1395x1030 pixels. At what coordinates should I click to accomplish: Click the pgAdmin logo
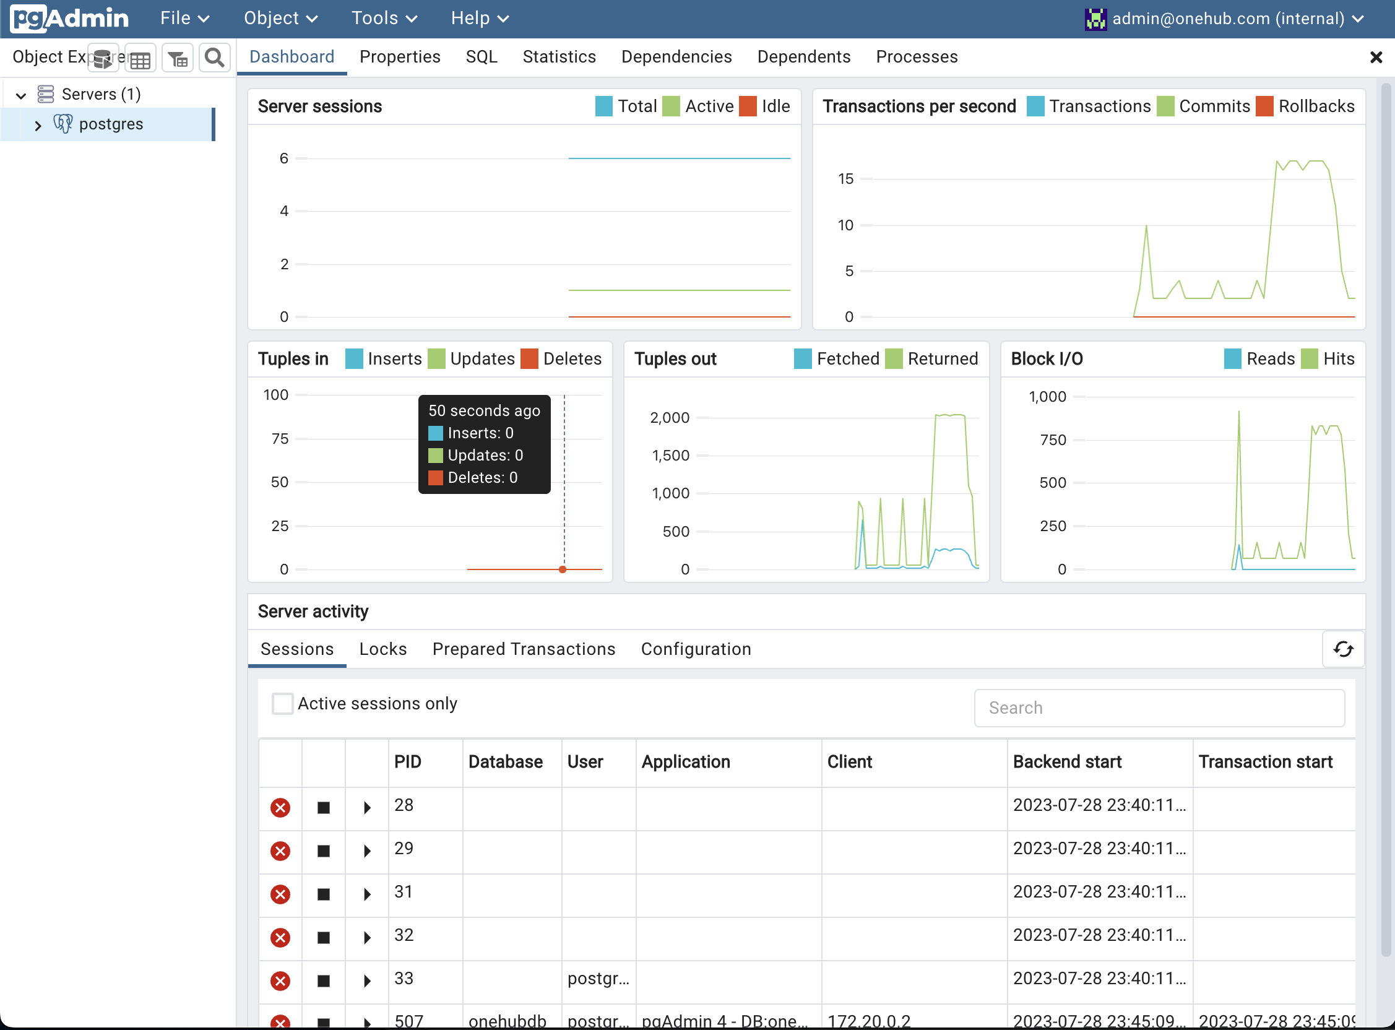click(x=70, y=18)
